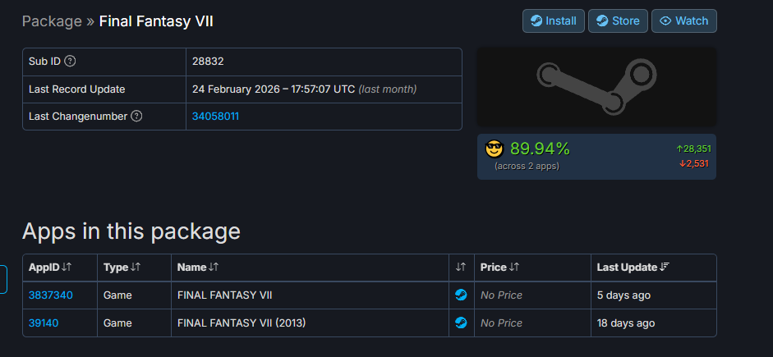This screenshot has width=773, height=357.
Task: Sort table by Last Update column
Action: pos(633,268)
